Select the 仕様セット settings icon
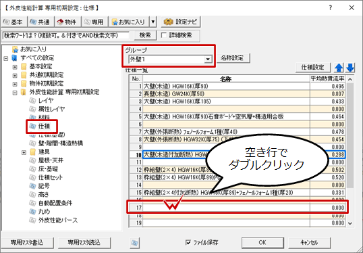Viewport: 363px width, 253px height. point(32,177)
